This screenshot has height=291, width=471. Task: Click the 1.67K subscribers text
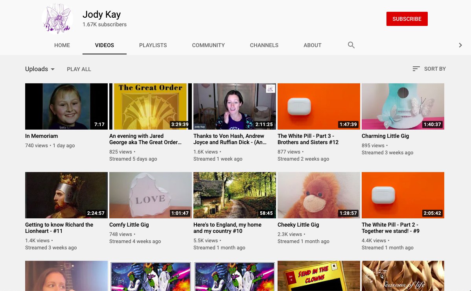(105, 25)
